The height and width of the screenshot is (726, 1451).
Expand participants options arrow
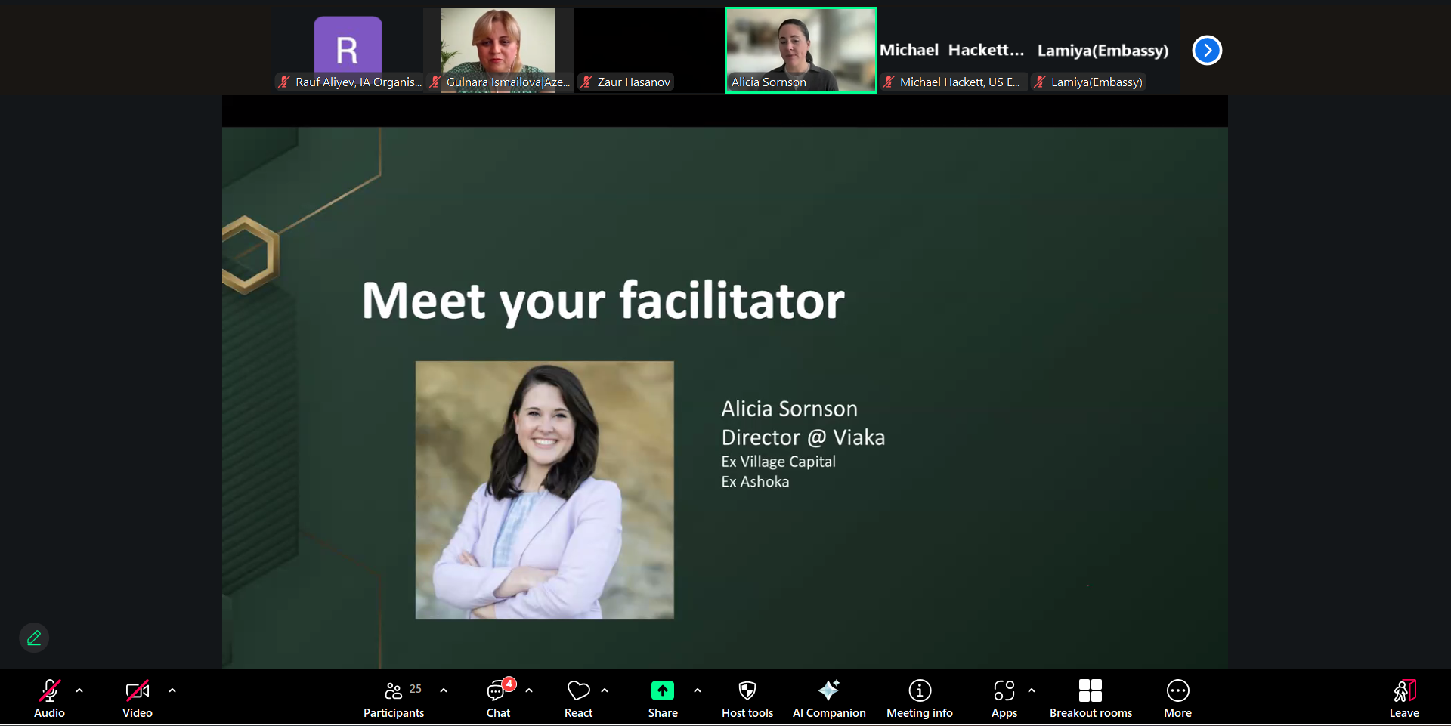click(x=444, y=690)
